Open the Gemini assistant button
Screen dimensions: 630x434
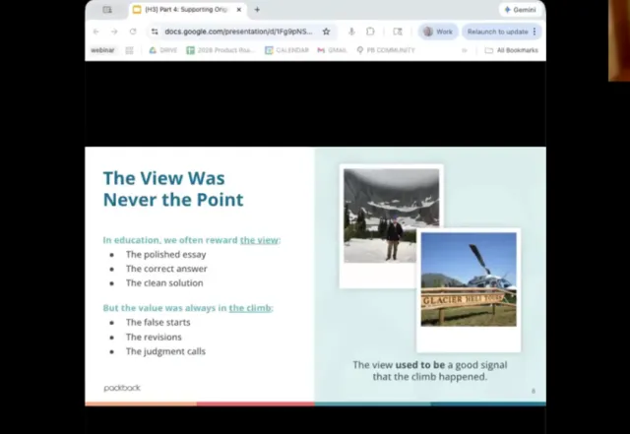click(x=520, y=9)
